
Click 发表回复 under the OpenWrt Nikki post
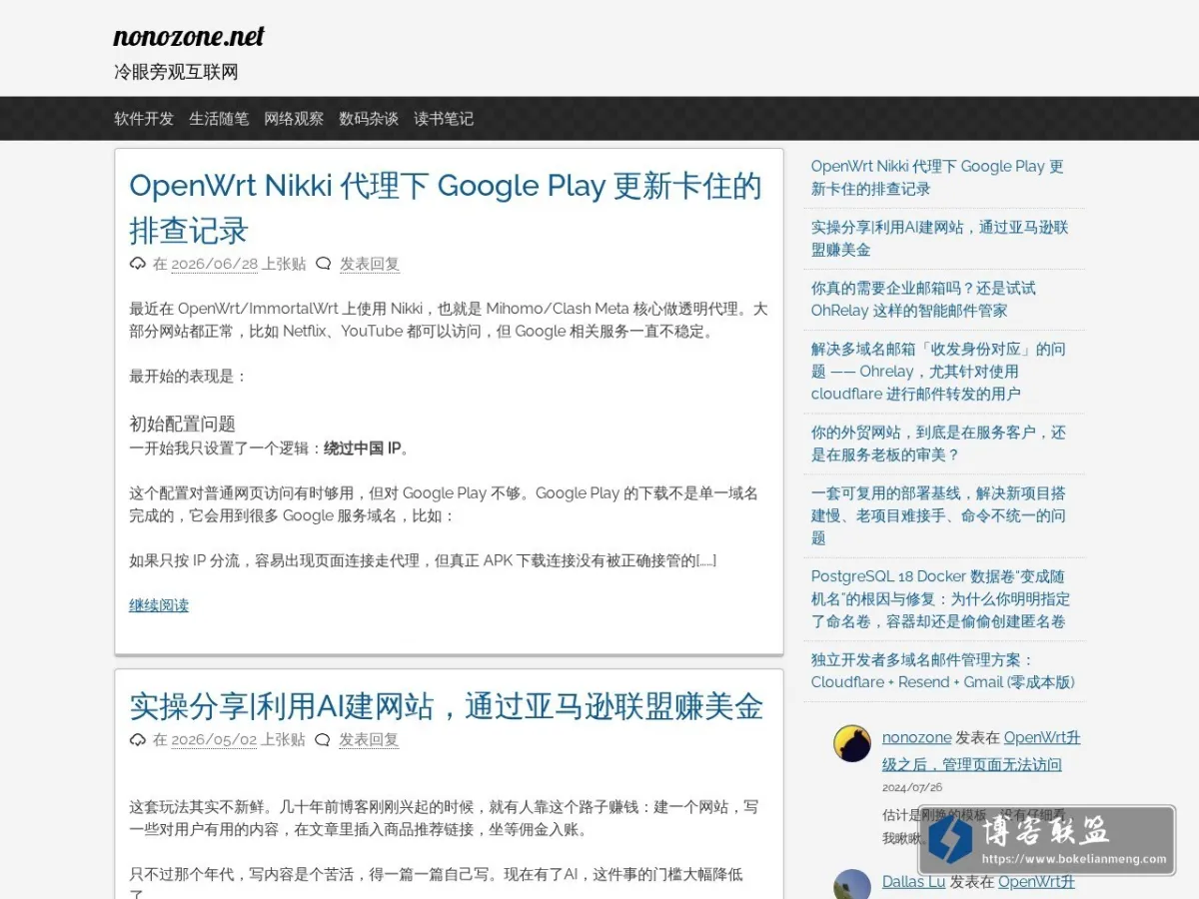[370, 264]
